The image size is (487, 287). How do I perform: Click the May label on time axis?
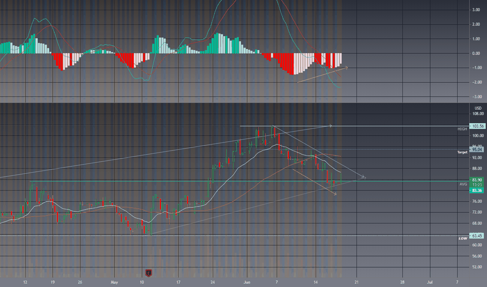pyautogui.click(x=114, y=282)
